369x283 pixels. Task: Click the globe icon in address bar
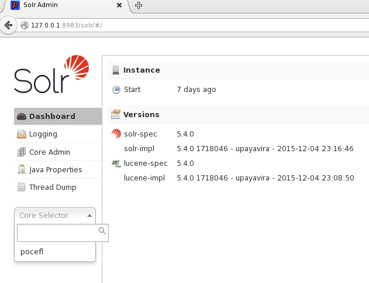25,25
